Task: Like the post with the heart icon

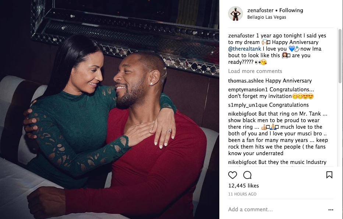Action: click(x=232, y=175)
